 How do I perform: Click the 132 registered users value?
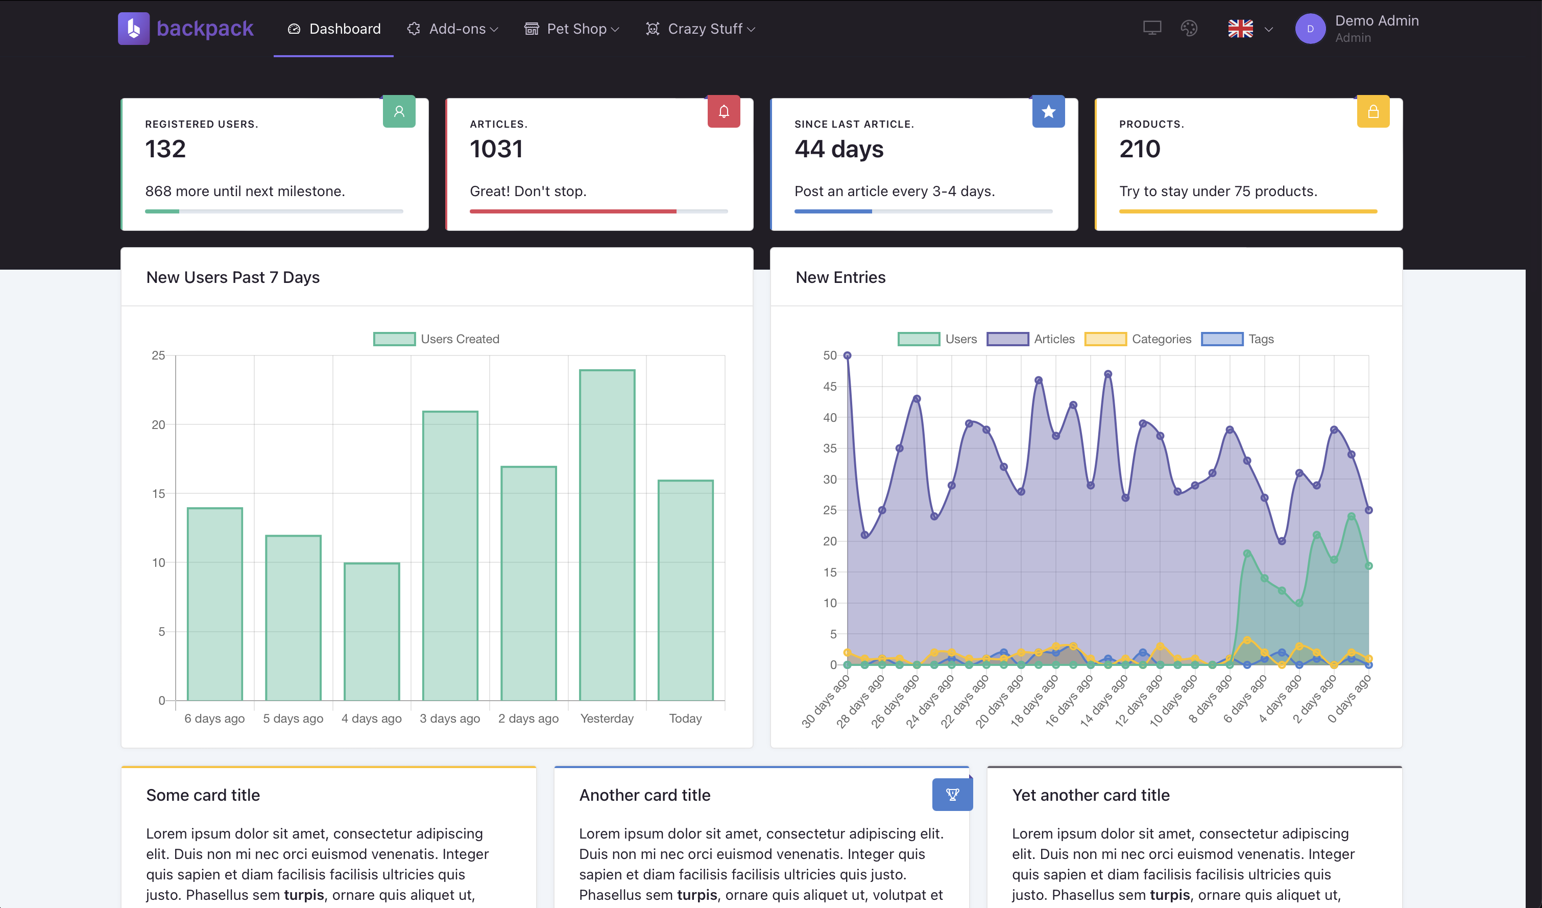tap(165, 149)
